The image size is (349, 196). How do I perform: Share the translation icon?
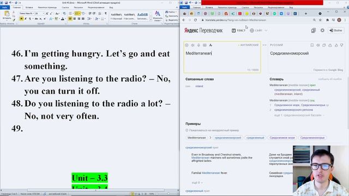[x=330, y=45]
